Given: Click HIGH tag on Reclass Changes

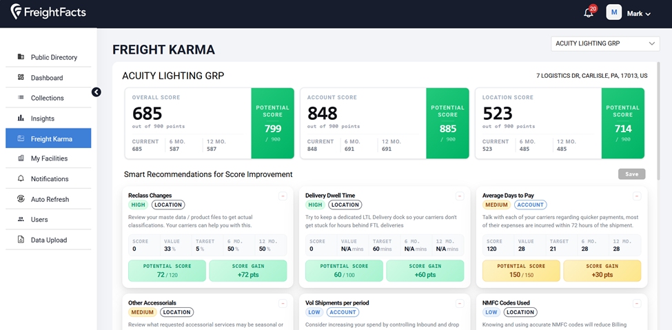Looking at the screenshot, I should [139, 205].
